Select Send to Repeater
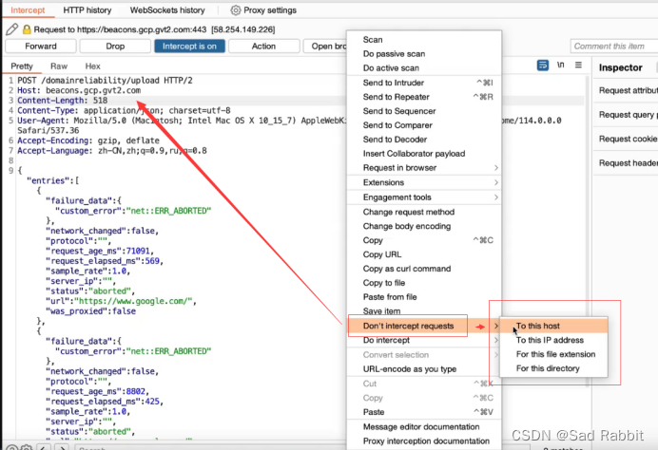Screen dimensions: 658x450 coord(424,97)
